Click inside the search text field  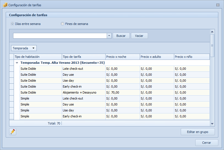tap(60, 36)
